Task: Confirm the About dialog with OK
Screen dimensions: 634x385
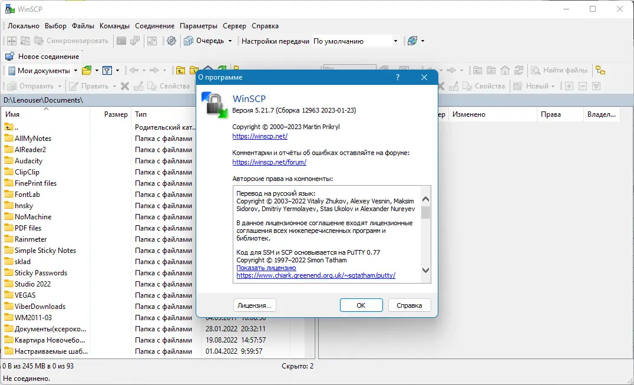Action: tap(361, 305)
